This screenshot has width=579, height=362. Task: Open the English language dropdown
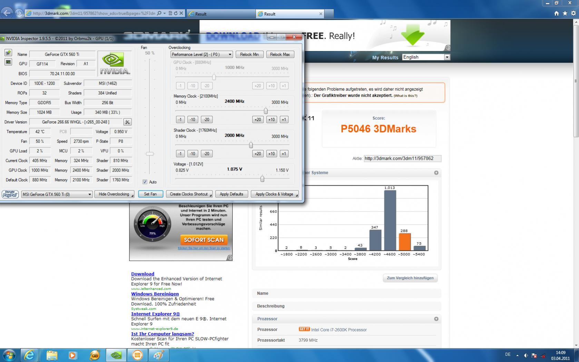426,57
